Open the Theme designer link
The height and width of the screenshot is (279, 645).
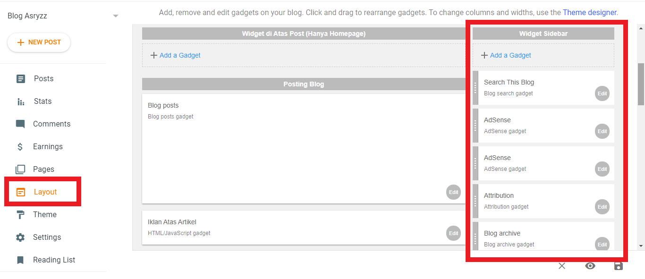tap(590, 13)
